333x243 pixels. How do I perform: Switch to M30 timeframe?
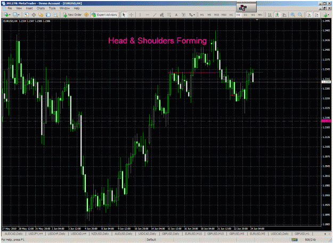click(224, 15)
